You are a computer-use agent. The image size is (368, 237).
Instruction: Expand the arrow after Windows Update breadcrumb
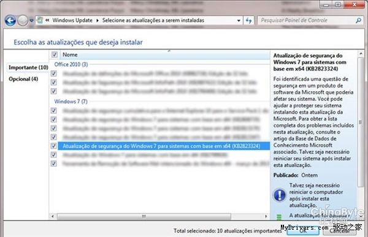(98, 20)
